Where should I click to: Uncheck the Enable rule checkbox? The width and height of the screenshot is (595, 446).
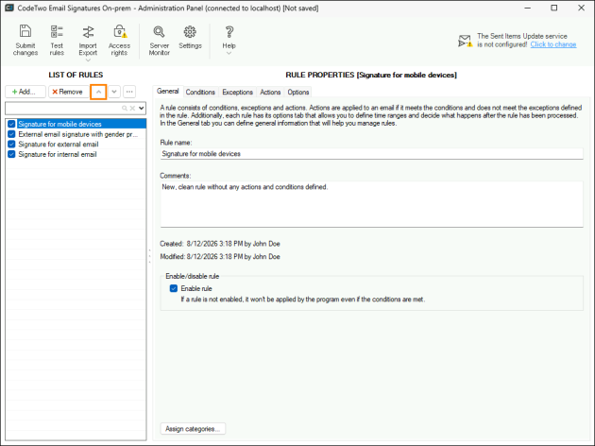174,288
